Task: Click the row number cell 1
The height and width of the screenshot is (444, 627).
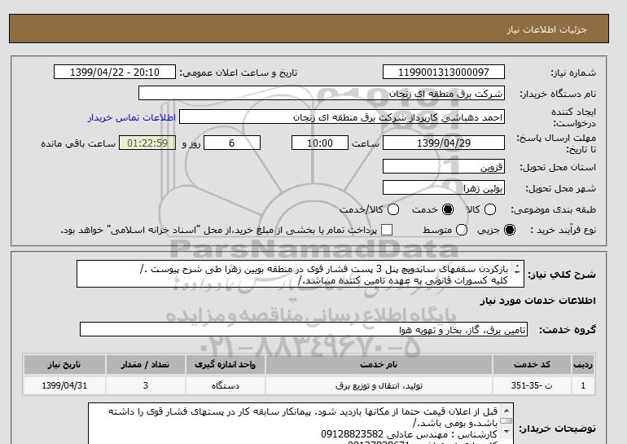Action: coord(583,385)
